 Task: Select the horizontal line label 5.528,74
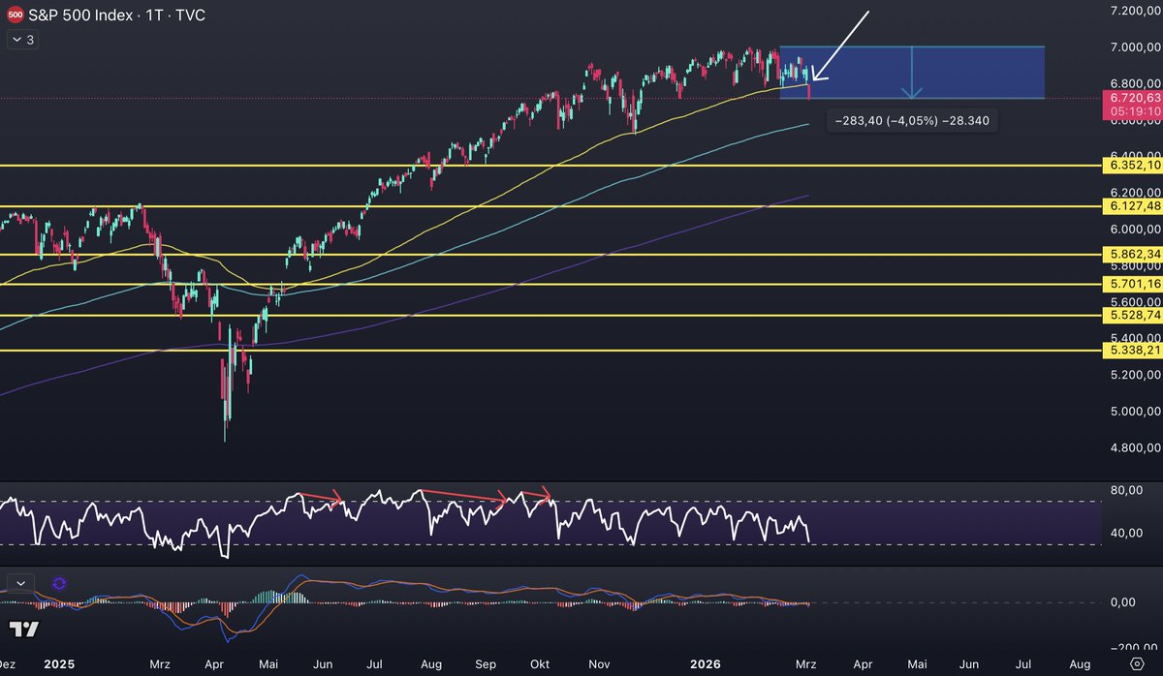pyautogui.click(x=1134, y=316)
